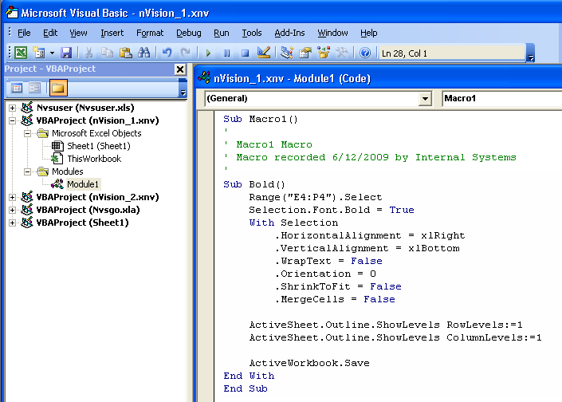Click the Reset stop icon

click(x=246, y=53)
